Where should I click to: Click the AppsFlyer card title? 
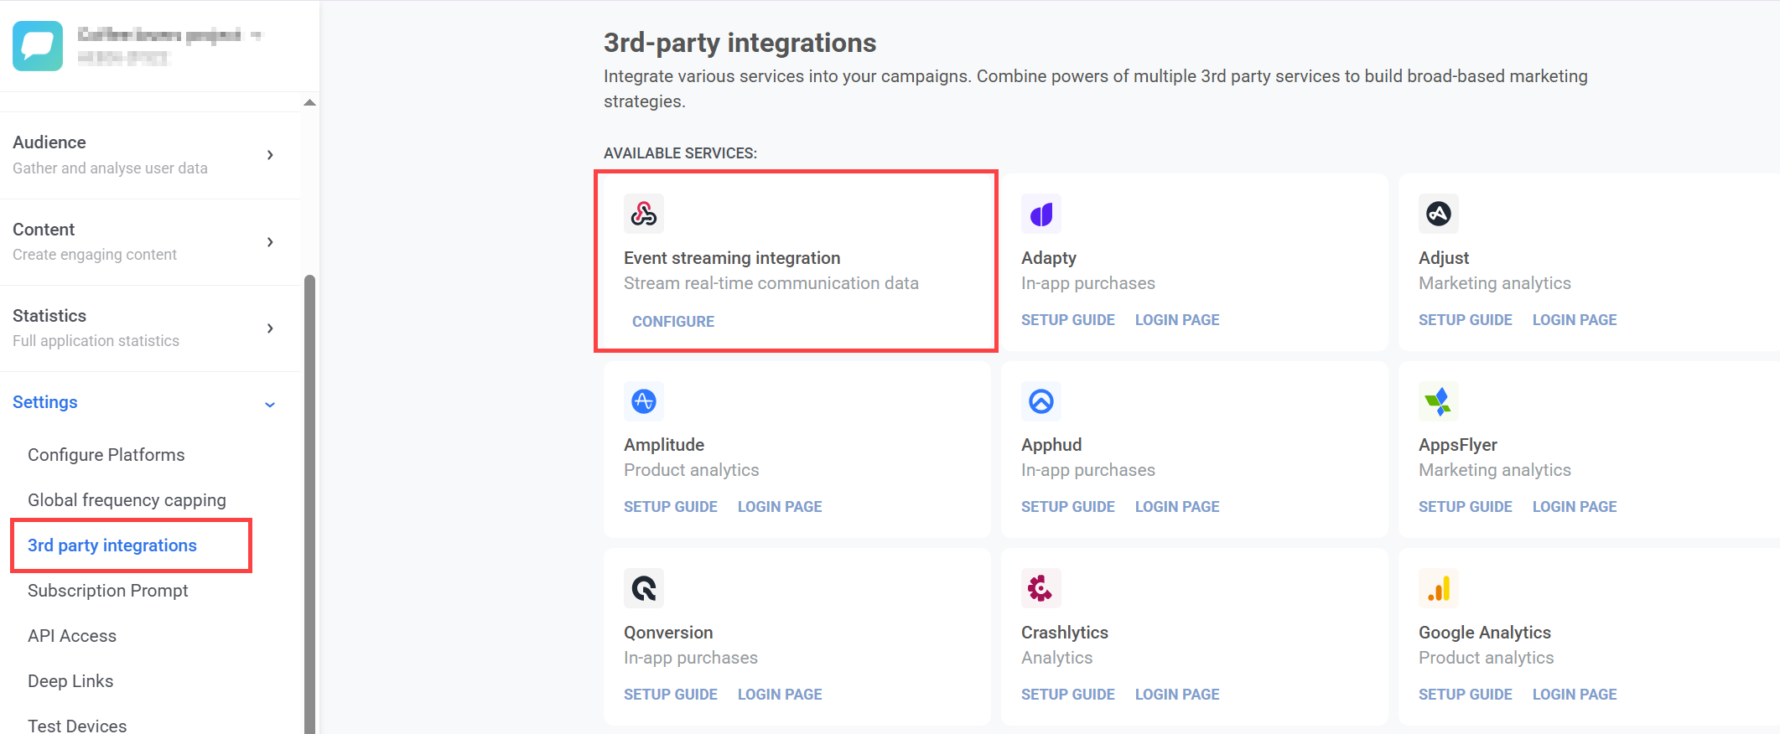1458,445
